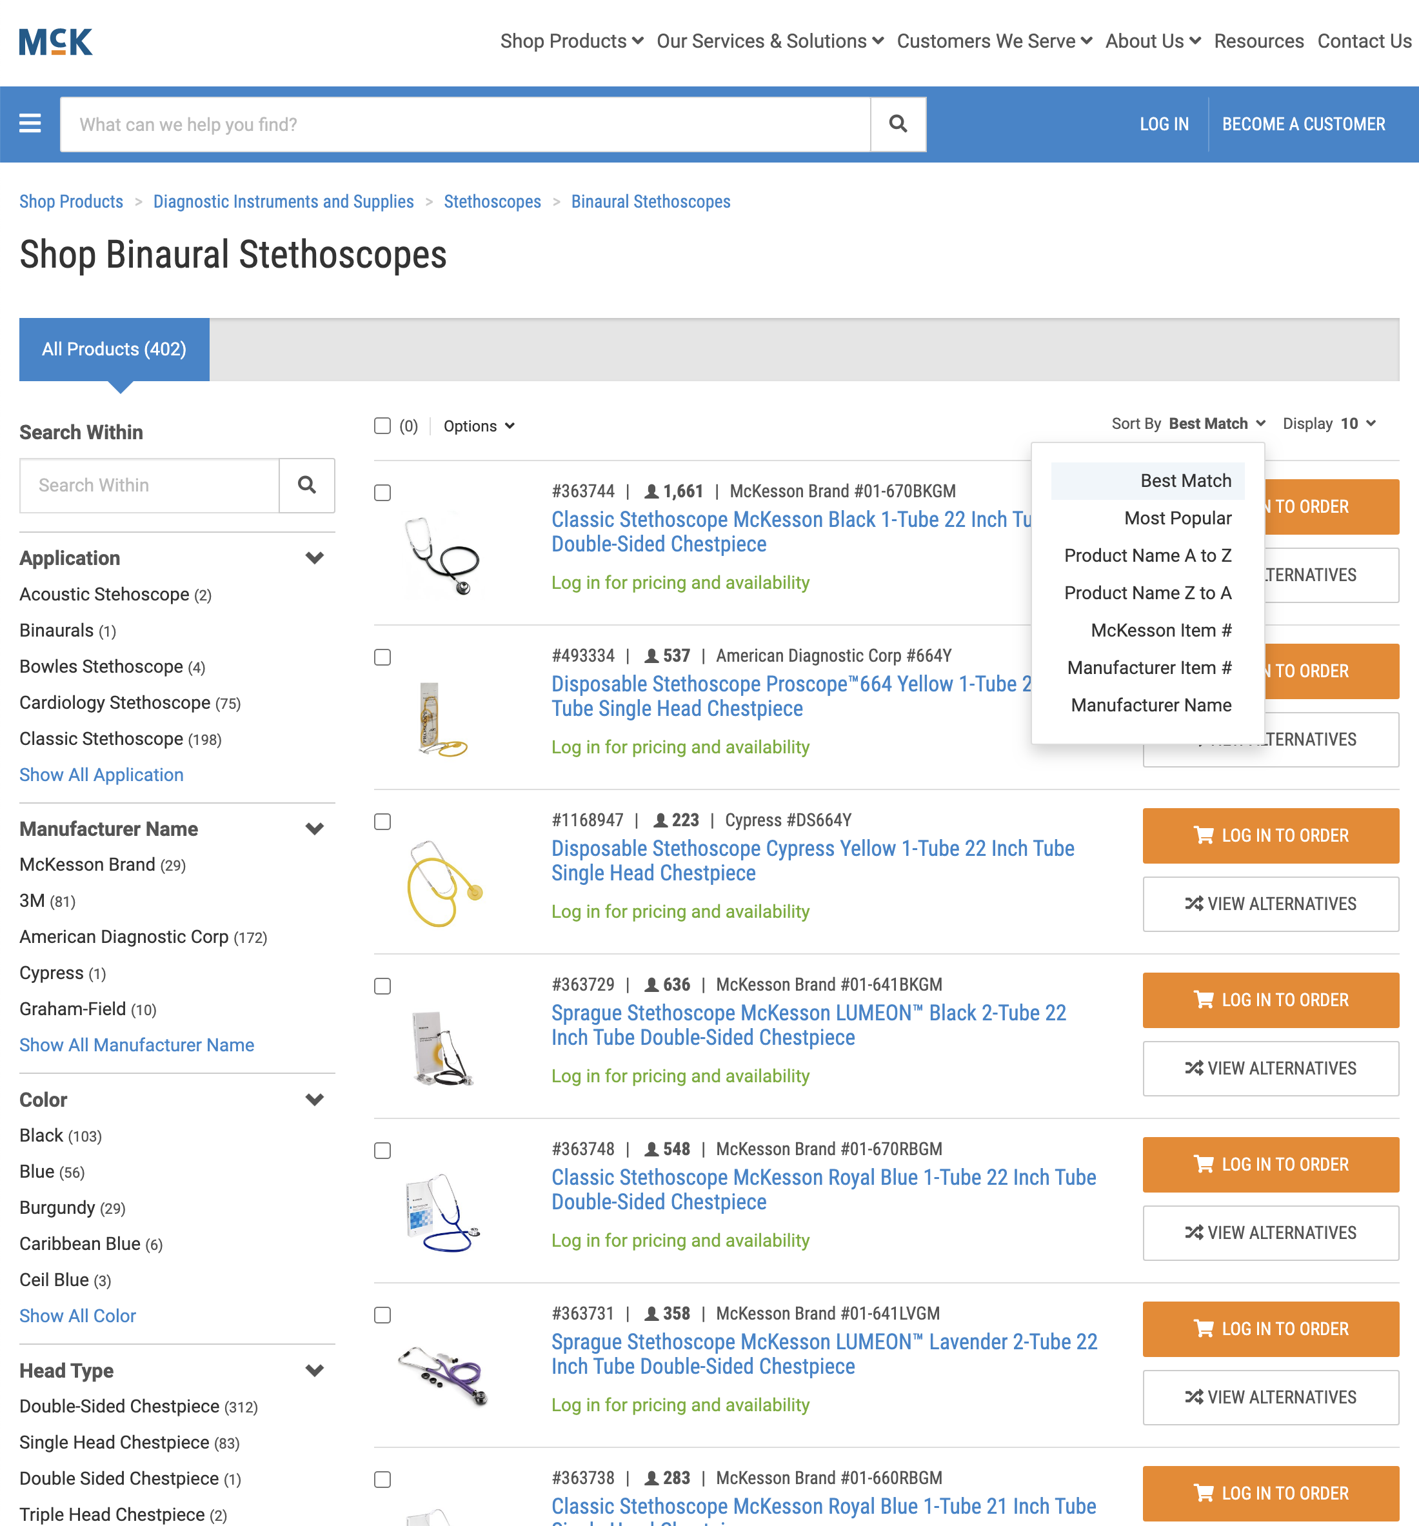The width and height of the screenshot is (1419, 1526).
Task: Select Most Popular in the sort menu
Action: (1178, 518)
